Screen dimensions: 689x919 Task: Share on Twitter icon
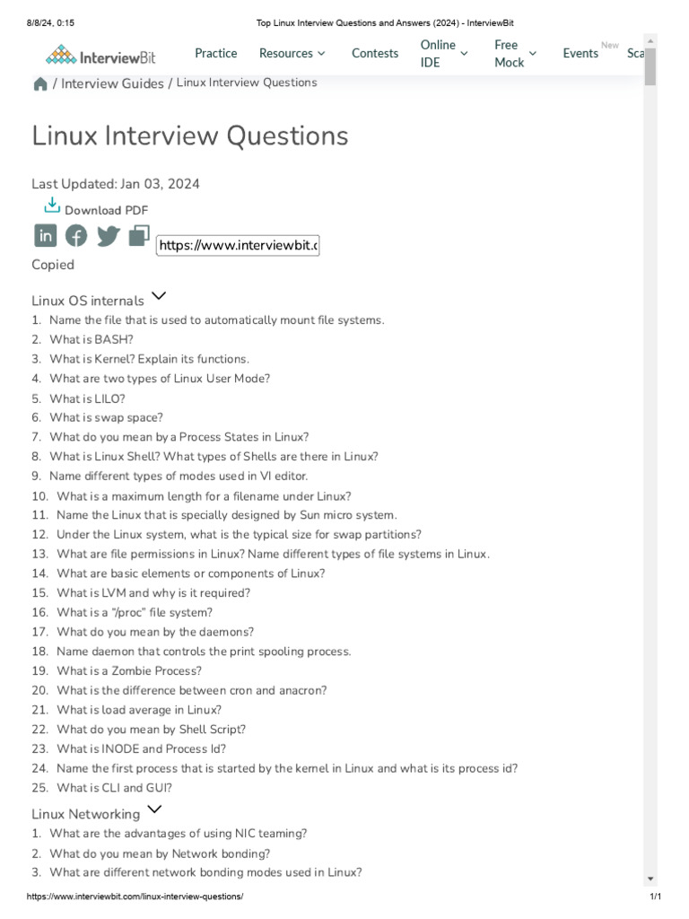click(108, 236)
